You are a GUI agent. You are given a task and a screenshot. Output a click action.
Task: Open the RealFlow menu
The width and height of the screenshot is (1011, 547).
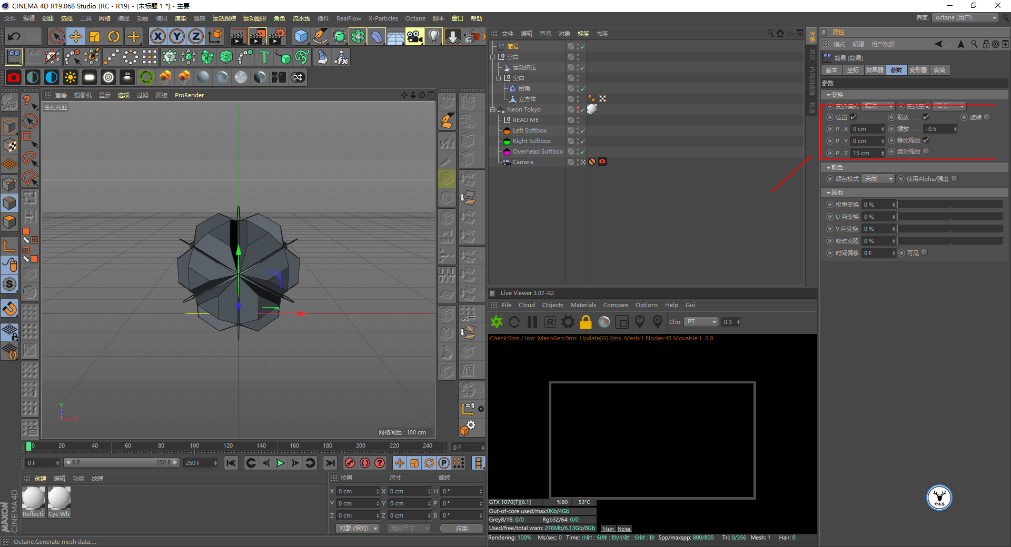(349, 18)
